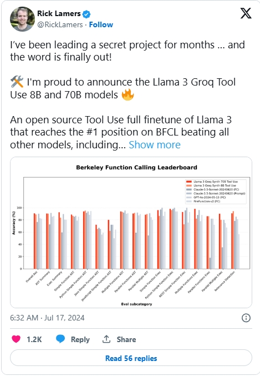Image resolution: width=260 pixels, height=376 pixels.
Task: Click the chart legend box
Action: point(216,192)
